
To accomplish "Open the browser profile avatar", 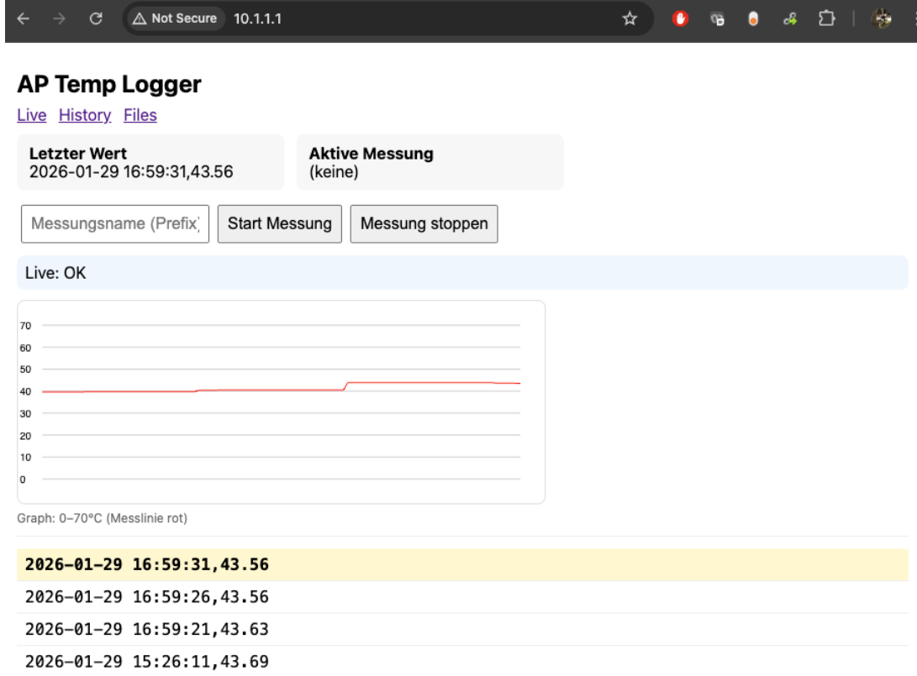I will point(882,19).
